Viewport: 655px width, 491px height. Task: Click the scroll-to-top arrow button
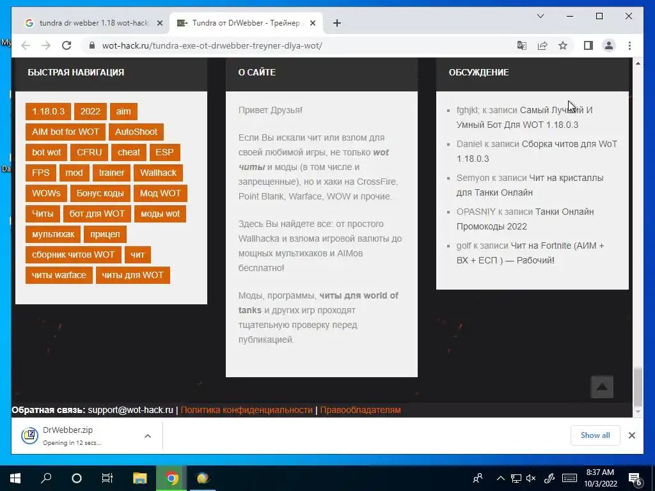pos(602,387)
